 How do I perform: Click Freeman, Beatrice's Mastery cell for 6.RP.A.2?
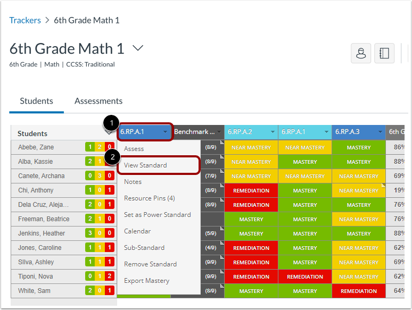click(251, 219)
